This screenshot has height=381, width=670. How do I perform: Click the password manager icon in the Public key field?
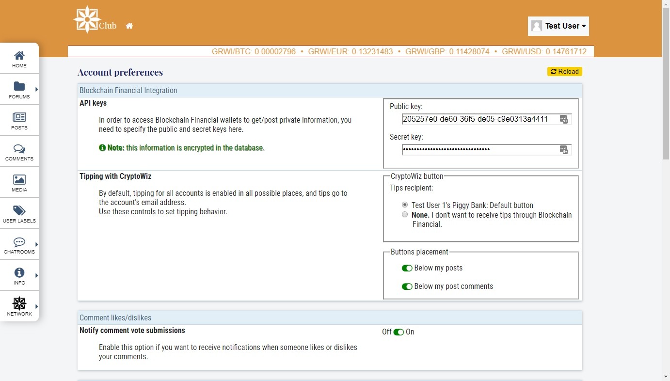coord(563,119)
